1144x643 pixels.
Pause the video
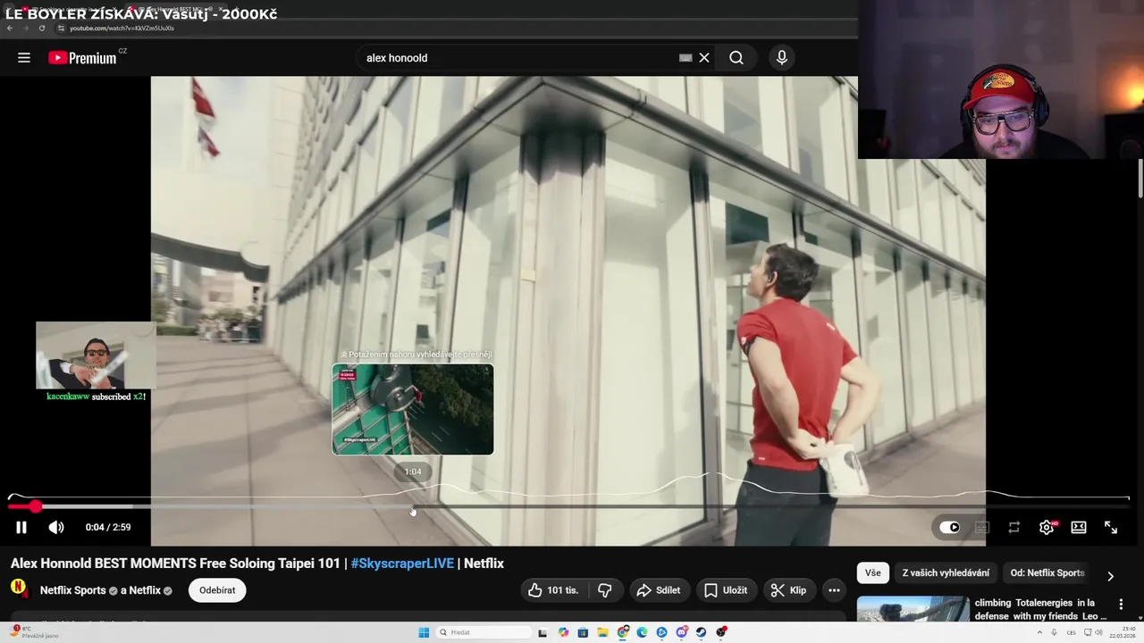(21, 528)
